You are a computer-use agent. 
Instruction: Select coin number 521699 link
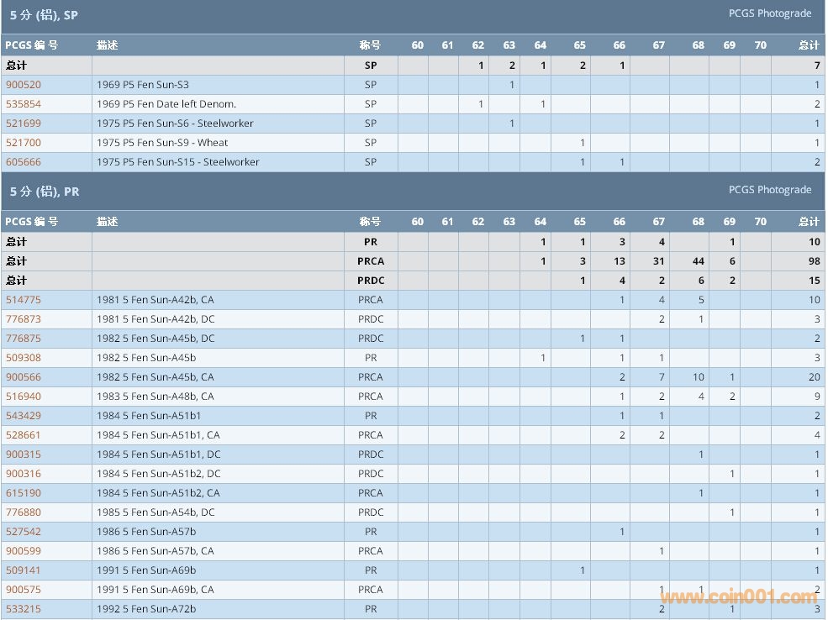pos(24,123)
